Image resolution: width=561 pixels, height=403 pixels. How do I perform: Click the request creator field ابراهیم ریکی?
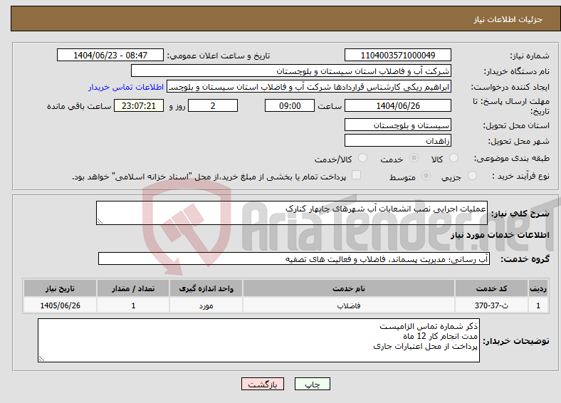309,87
